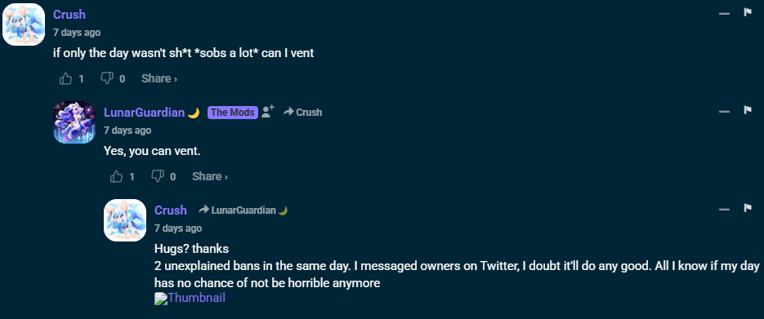Dislike LunarGuardian's 'Yes, you can vent' reply
This screenshot has width=764, height=319.
pos(158,176)
